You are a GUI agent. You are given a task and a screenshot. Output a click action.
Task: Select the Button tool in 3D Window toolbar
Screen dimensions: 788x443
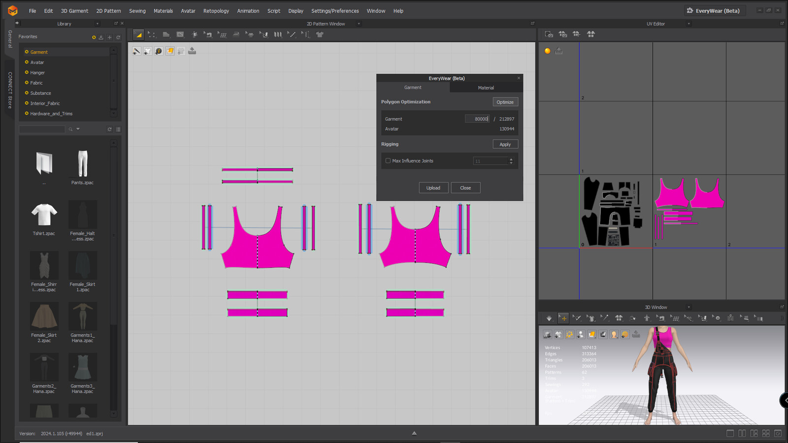[717, 318]
